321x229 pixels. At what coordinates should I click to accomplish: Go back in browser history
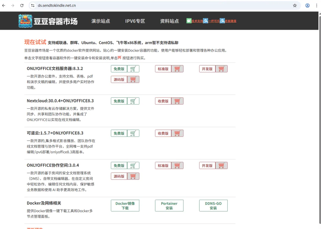(4, 5)
